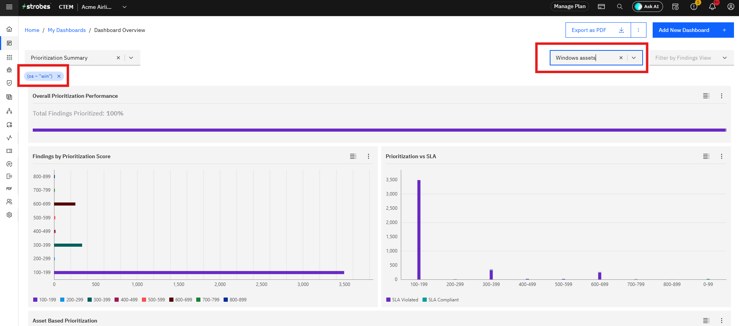Open the users sidebar icon
The width and height of the screenshot is (739, 326).
click(9, 202)
